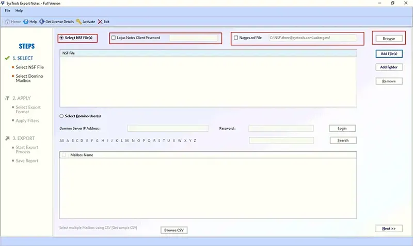Screen dimensions: 413x246
Task: Open the Help menu
Action: [x=19, y=10]
